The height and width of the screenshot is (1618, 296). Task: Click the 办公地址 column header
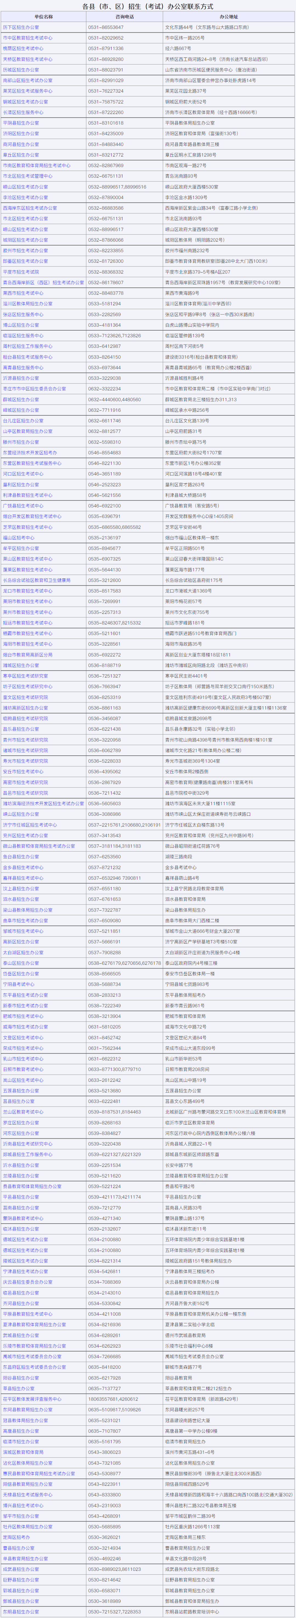(x=229, y=17)
